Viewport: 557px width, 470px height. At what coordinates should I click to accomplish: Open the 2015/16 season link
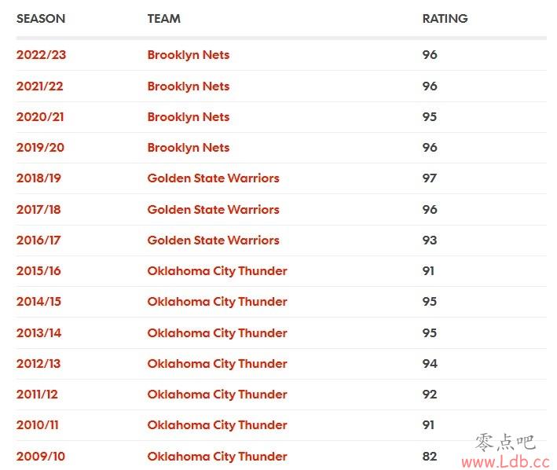click(38, 270)
